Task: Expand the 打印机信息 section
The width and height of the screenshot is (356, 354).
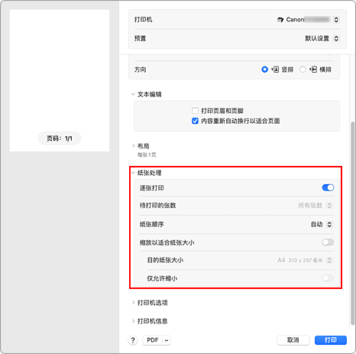Action: 133,321
